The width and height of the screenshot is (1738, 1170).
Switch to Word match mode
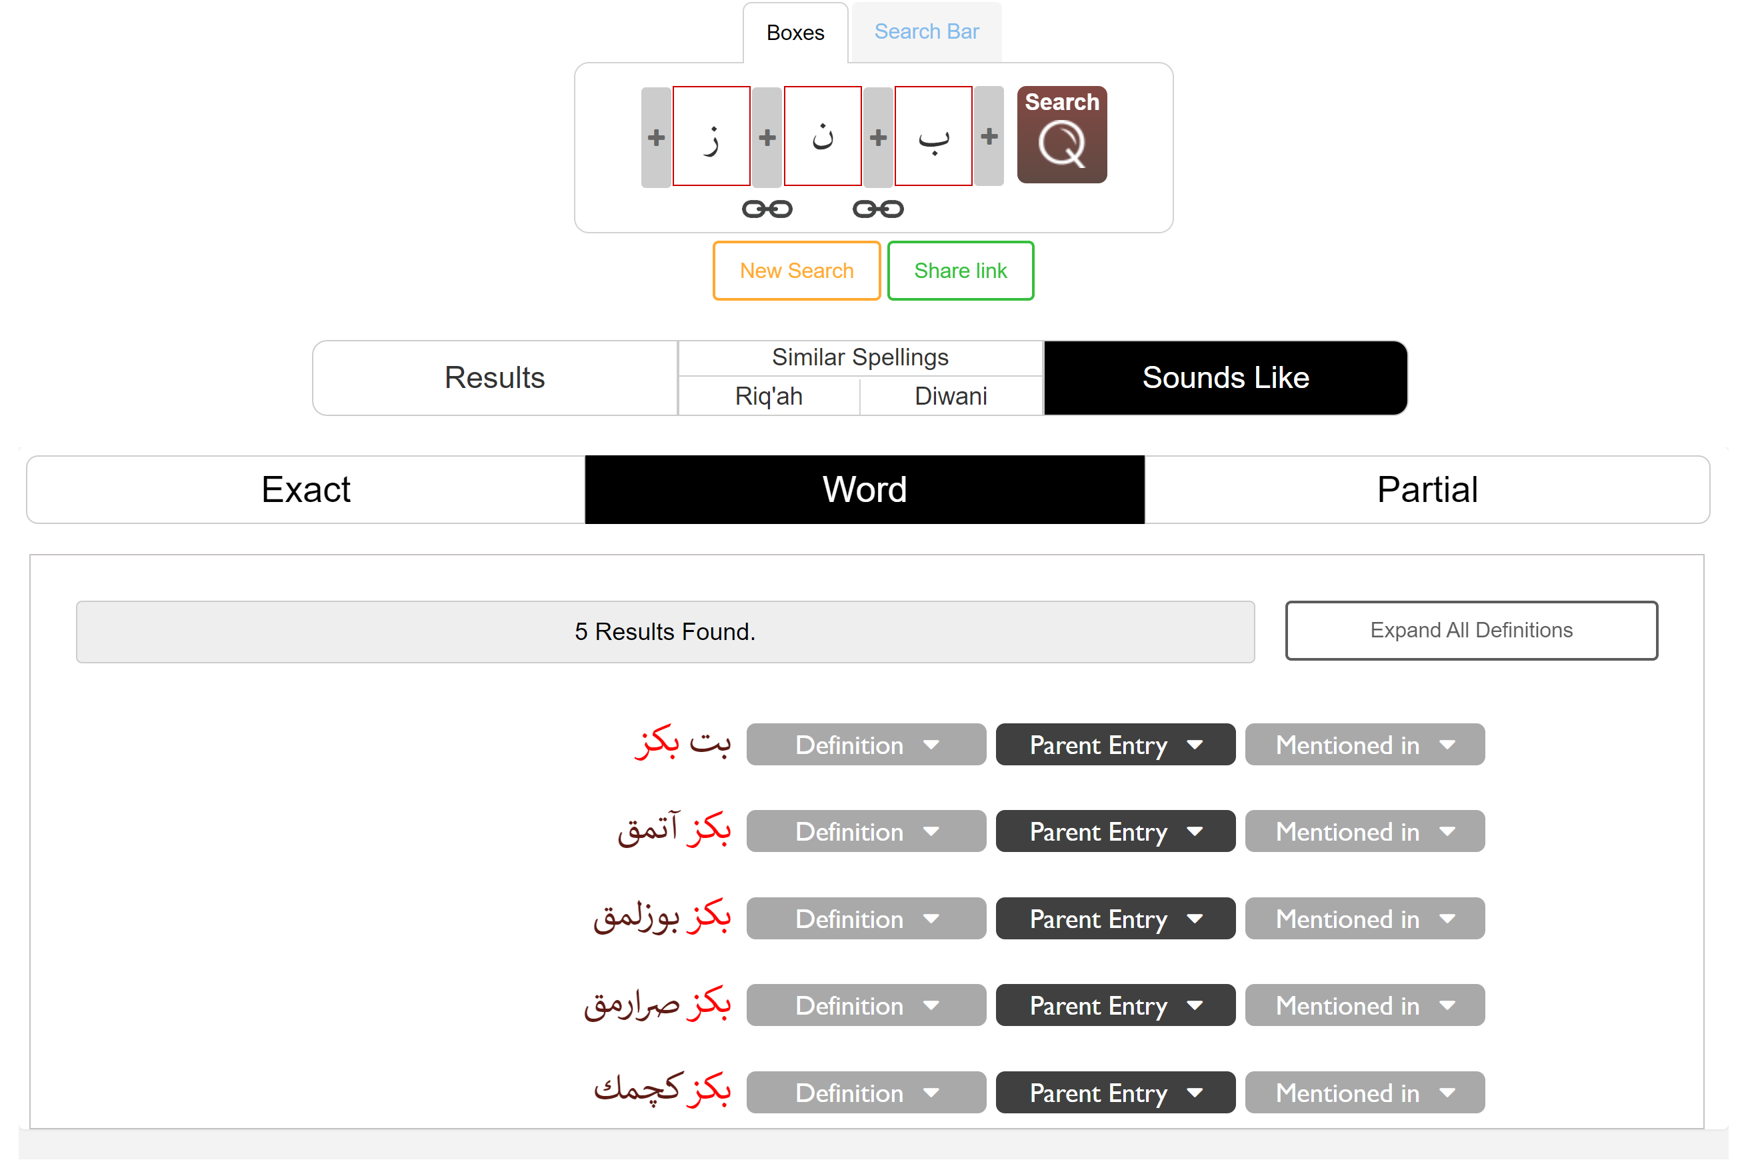(864, 489)
